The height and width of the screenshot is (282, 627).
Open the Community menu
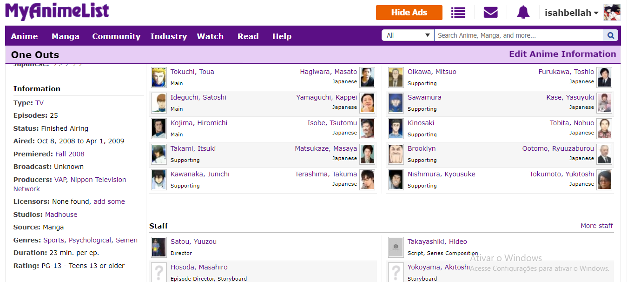(x=116, y=36)
